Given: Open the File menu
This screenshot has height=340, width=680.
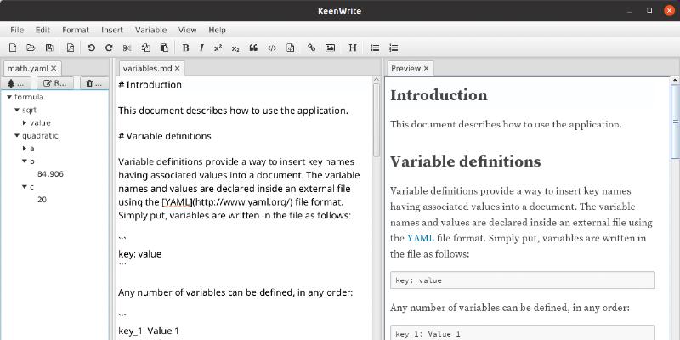Looking at the screenshot, I should pyautogui.click(x=17, y=30).
